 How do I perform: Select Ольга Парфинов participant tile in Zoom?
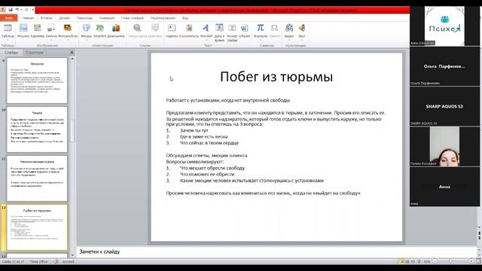coord(444,66)
